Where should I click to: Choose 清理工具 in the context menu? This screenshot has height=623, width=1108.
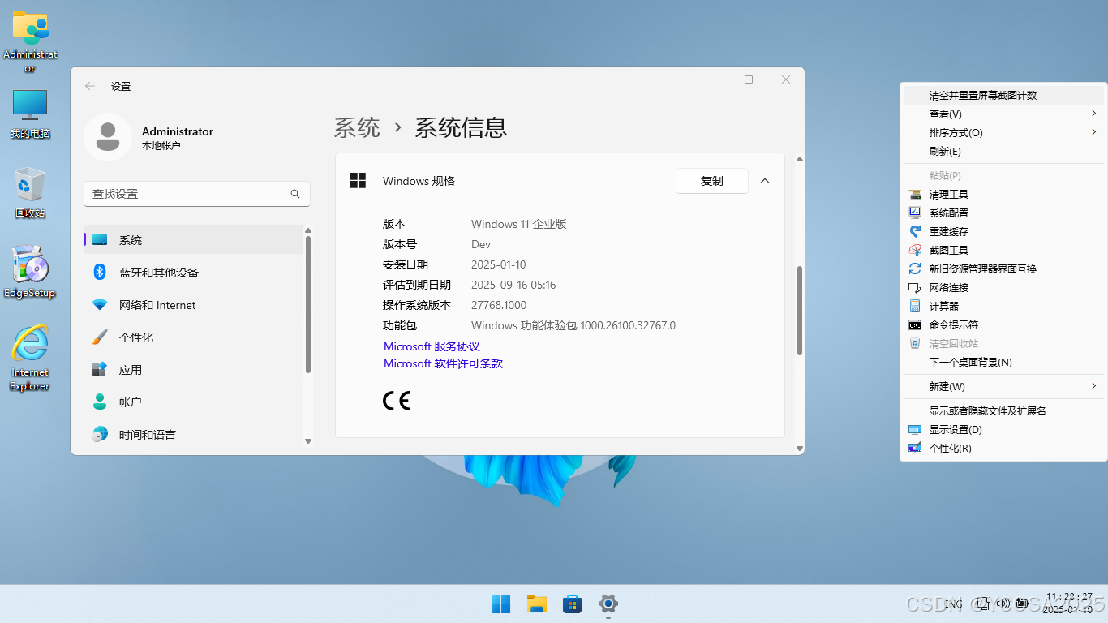click(x=1003, y=194)
